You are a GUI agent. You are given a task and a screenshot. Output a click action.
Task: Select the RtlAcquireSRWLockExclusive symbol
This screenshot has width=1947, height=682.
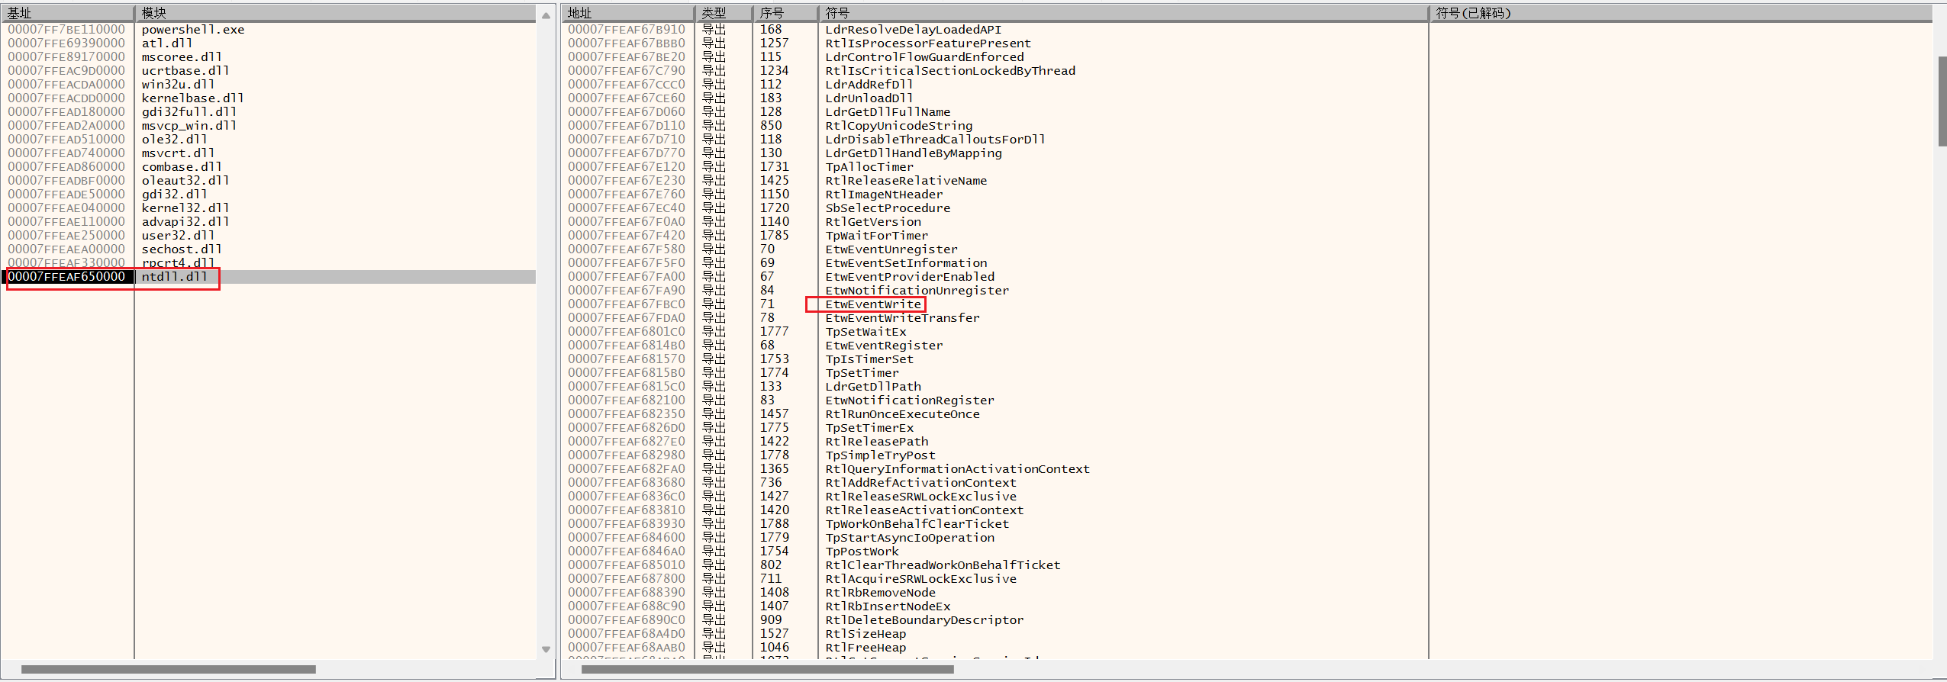point(920,579)
